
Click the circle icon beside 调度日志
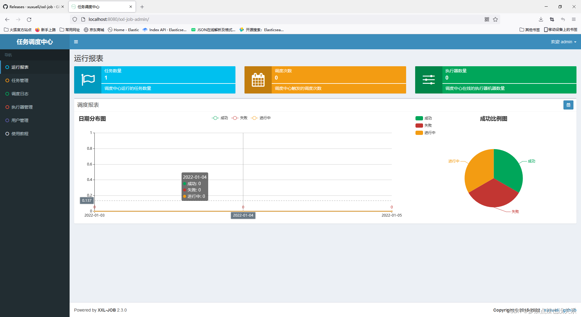tap(7, 94)
